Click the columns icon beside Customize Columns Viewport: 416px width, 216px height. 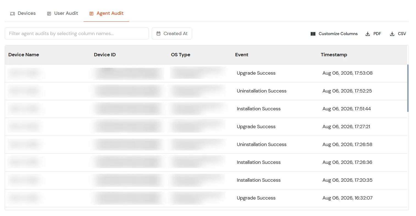313,34
